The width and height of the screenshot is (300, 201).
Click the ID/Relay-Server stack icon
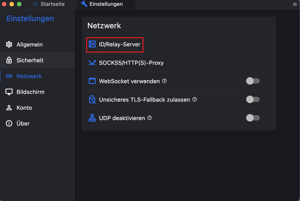click(x=92, y=44)
